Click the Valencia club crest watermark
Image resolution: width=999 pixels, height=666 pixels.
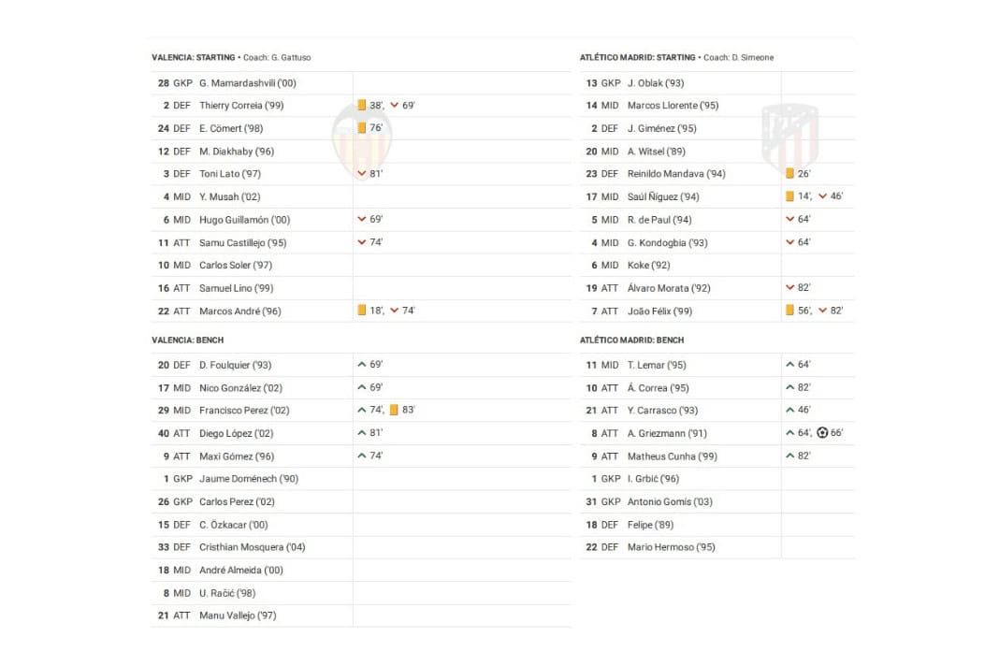coord(361,142)
